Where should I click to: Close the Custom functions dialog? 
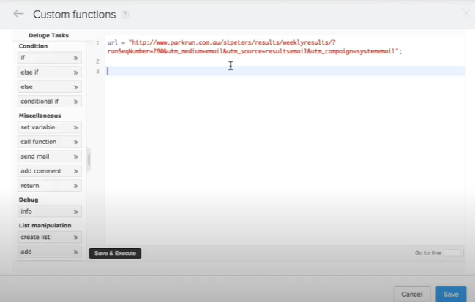[465, 12]
